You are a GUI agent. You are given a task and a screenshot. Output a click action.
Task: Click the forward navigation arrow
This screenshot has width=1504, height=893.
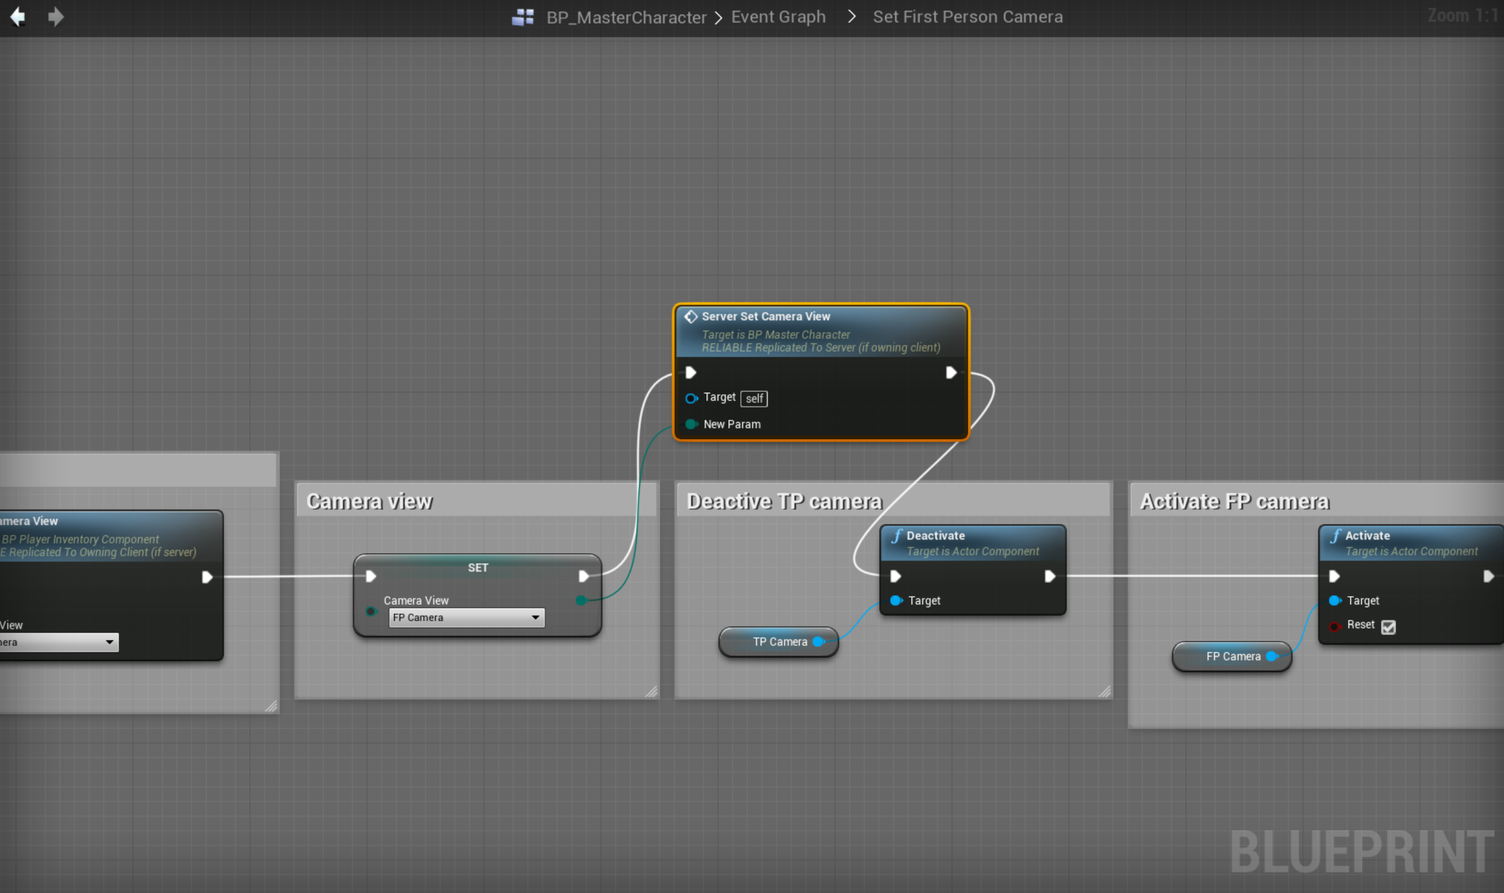pos(55,16)
